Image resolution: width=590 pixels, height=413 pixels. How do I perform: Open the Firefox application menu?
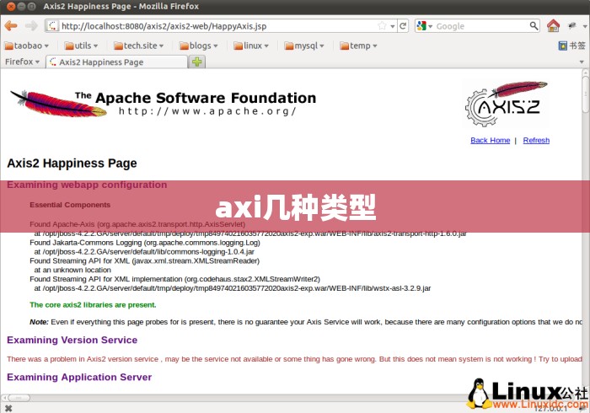point(22,62)
